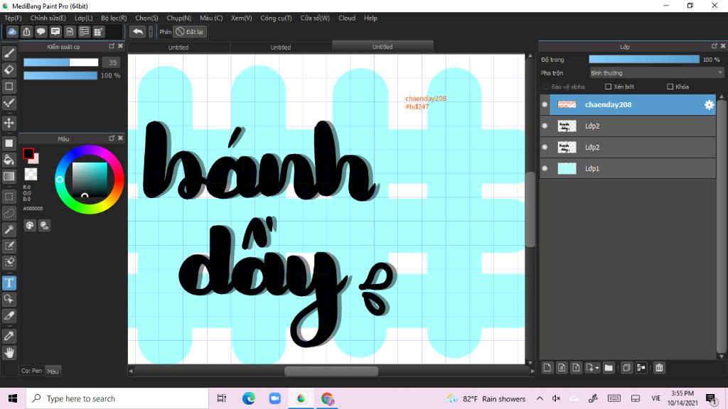Select the Move tool
The image size is (728, 409).
point(9,123)
